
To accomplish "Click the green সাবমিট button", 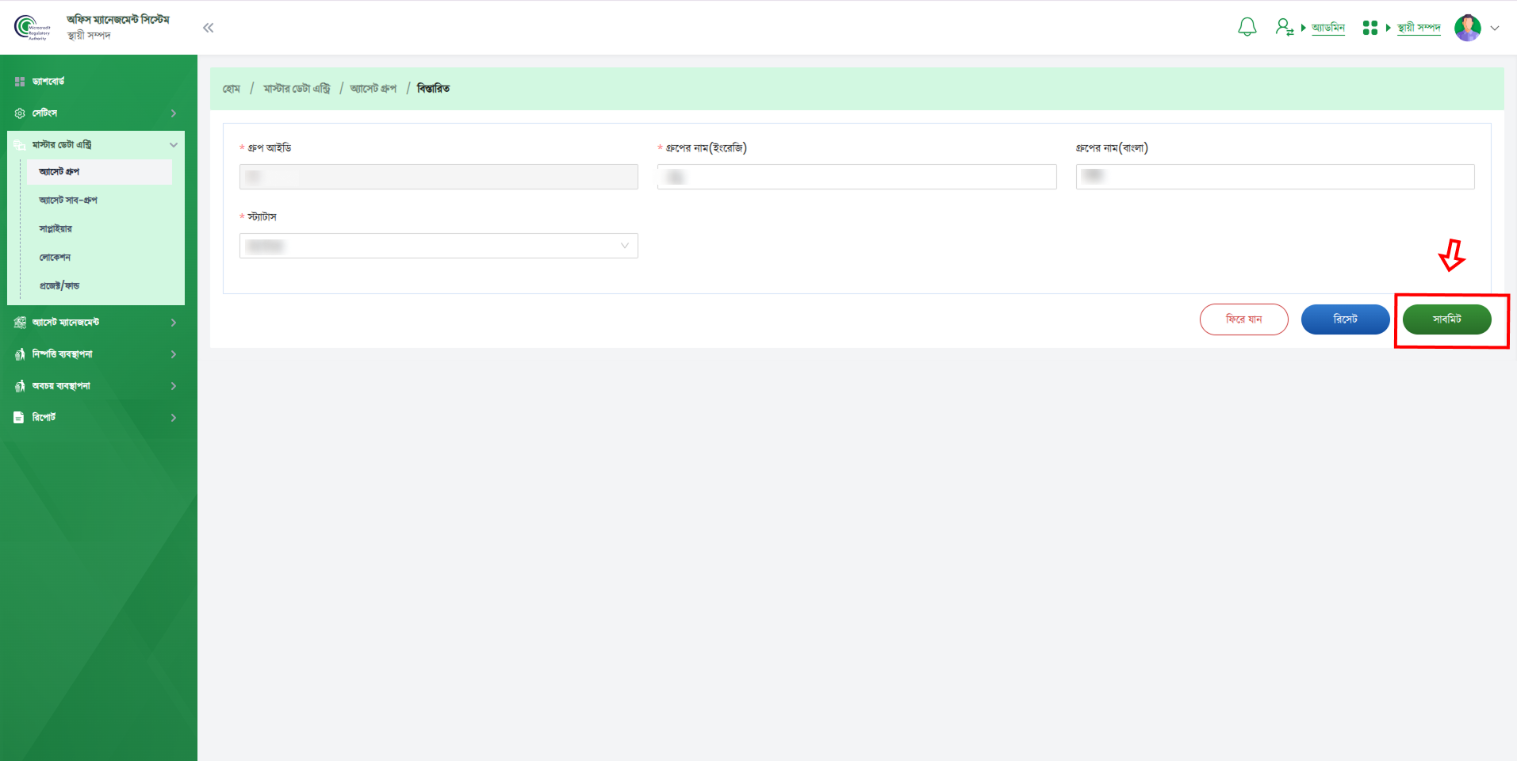I will point(1446,319).
